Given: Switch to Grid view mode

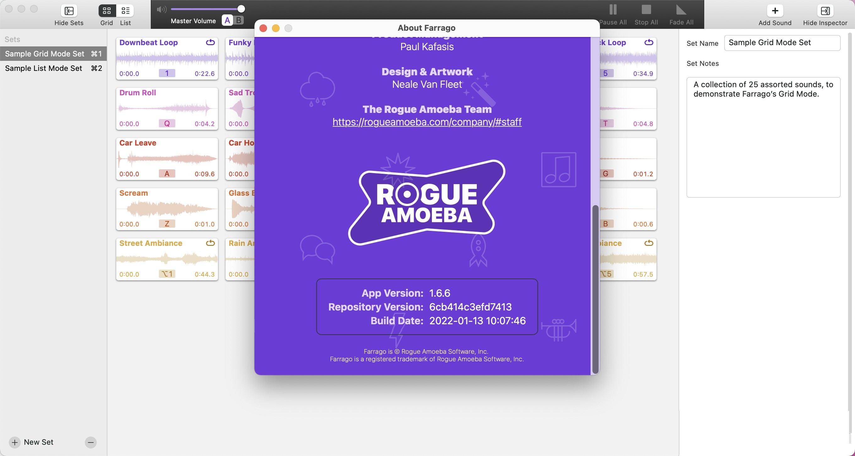Looking at the screenshot, I should tap(107, 11).
